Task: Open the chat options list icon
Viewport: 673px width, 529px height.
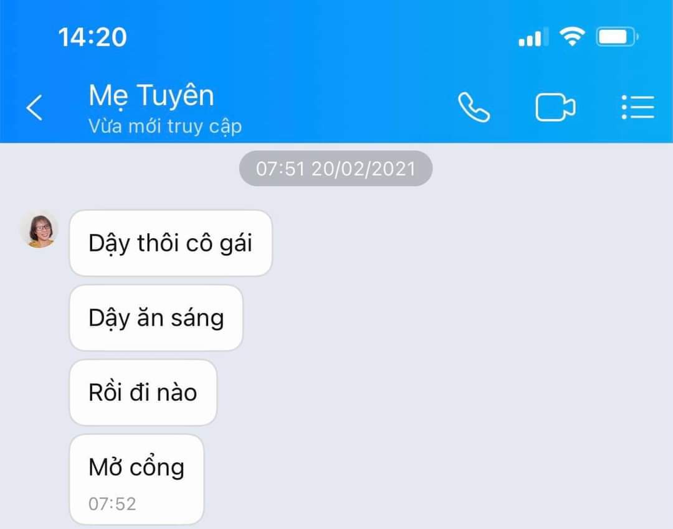Action: pos(638,107)
